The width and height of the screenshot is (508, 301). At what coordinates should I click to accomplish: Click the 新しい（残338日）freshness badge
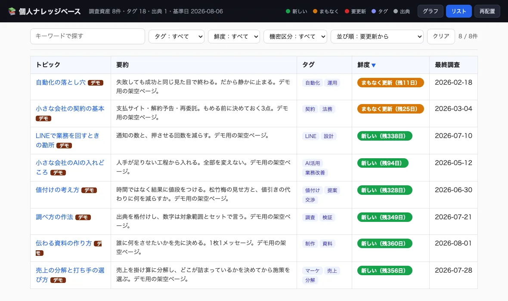(x=384, y=136)
